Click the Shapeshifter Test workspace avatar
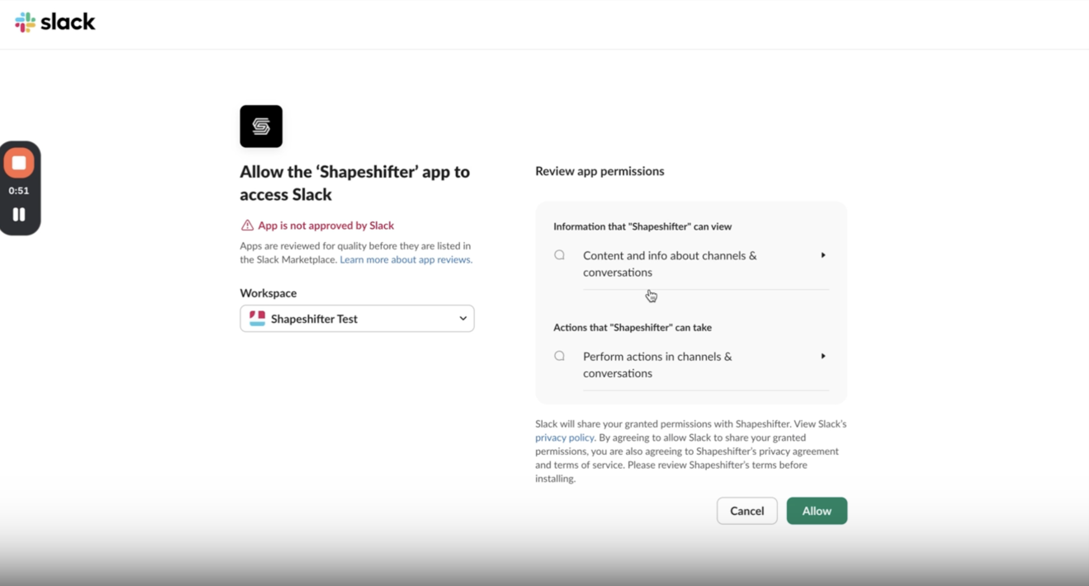The image size is (1089, 586). (x=258, y=318)
